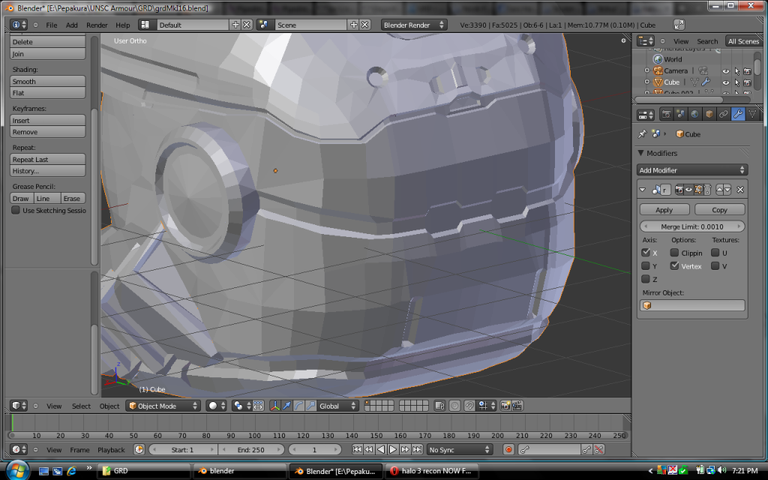The image size is (768, 480).
Task: Click the Join button
Action: pyautogui.click(x=47, y=54)
